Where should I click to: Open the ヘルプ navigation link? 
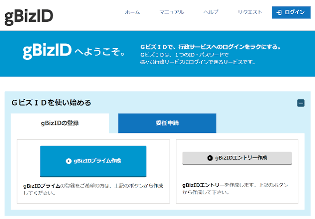[x=211, y=12]
